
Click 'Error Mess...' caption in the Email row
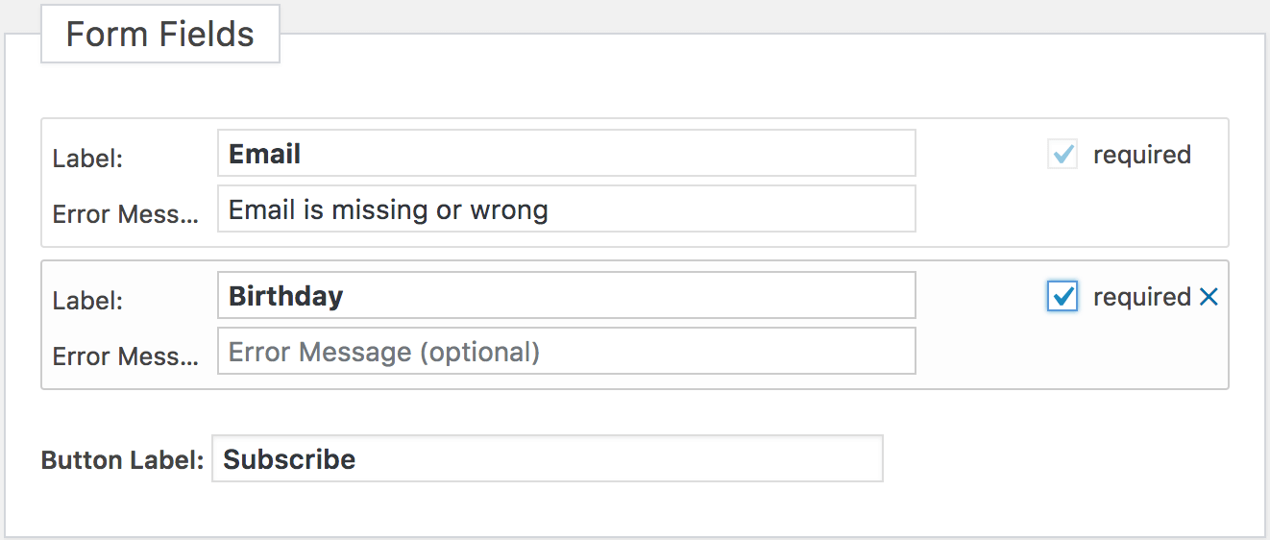coord(126,214)
